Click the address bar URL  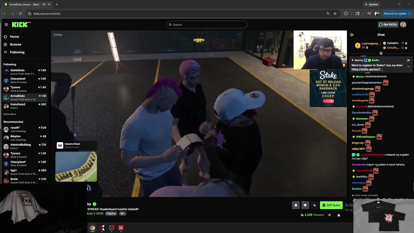pyautogui.click(x=47, y=14)
